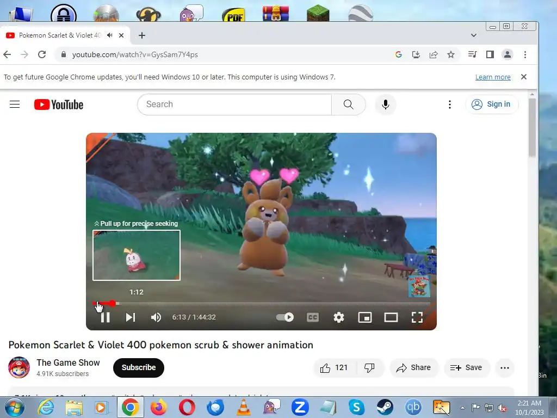Dislike this video

click(370, 367)
